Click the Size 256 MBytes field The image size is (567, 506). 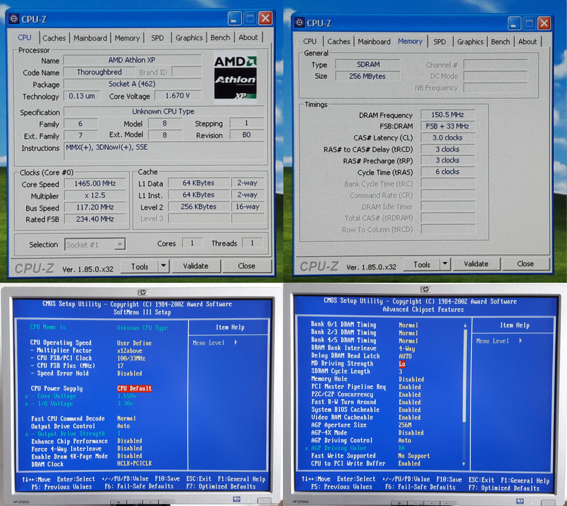point(368,77)
